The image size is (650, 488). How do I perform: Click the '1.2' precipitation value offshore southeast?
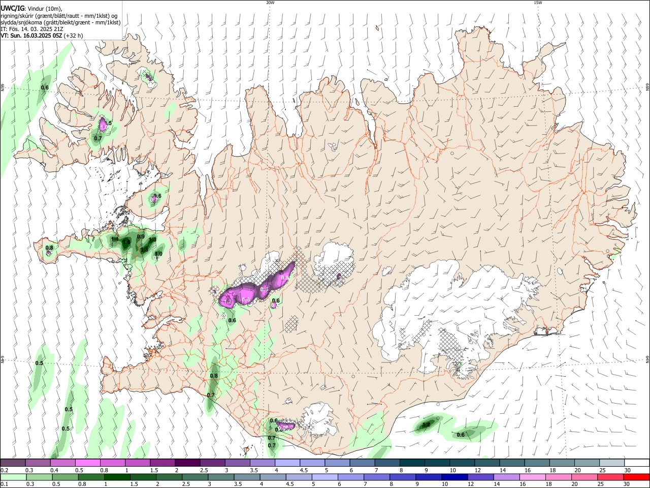click(x=427, y=424)
